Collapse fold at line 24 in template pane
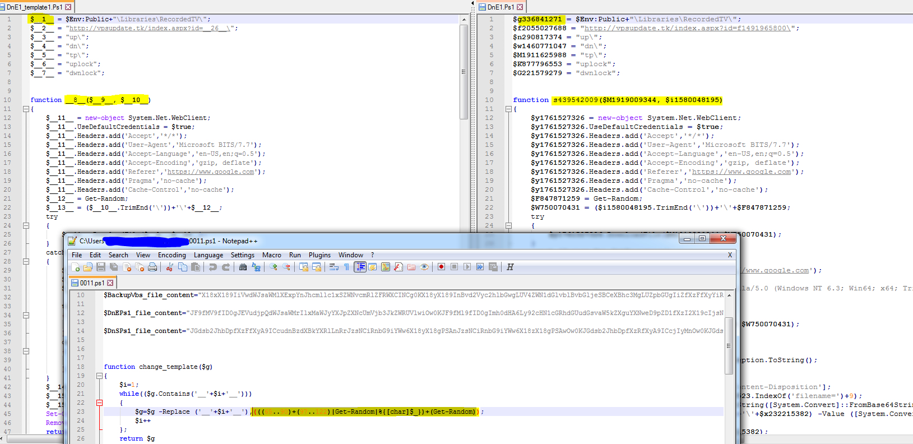The image size is (913, 444). pyautogui.click(x=26, y=225)
